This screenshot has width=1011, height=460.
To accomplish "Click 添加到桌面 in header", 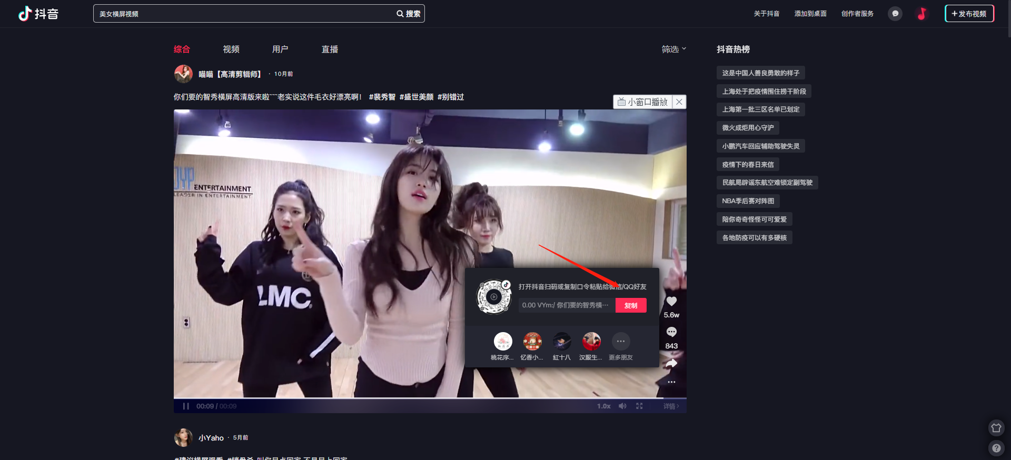I will pos(810,14).
